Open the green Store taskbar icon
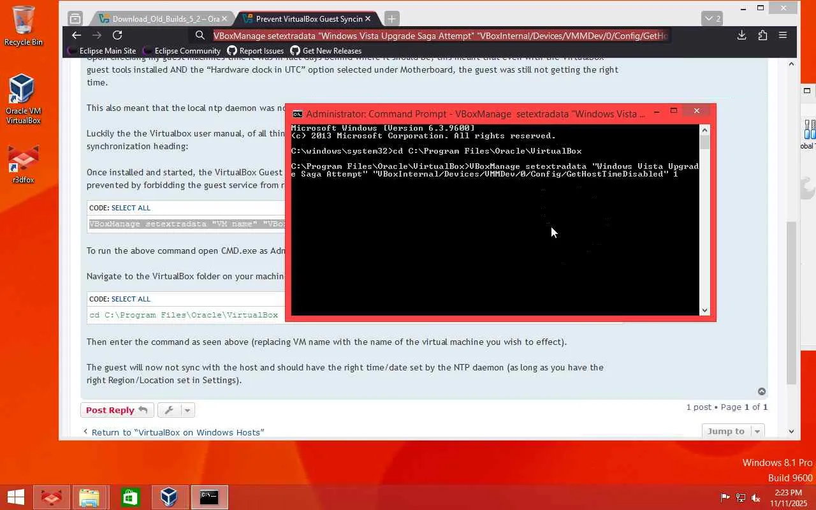Image resolution: width=816 pixels, height=510 pixels. point(130,497)
